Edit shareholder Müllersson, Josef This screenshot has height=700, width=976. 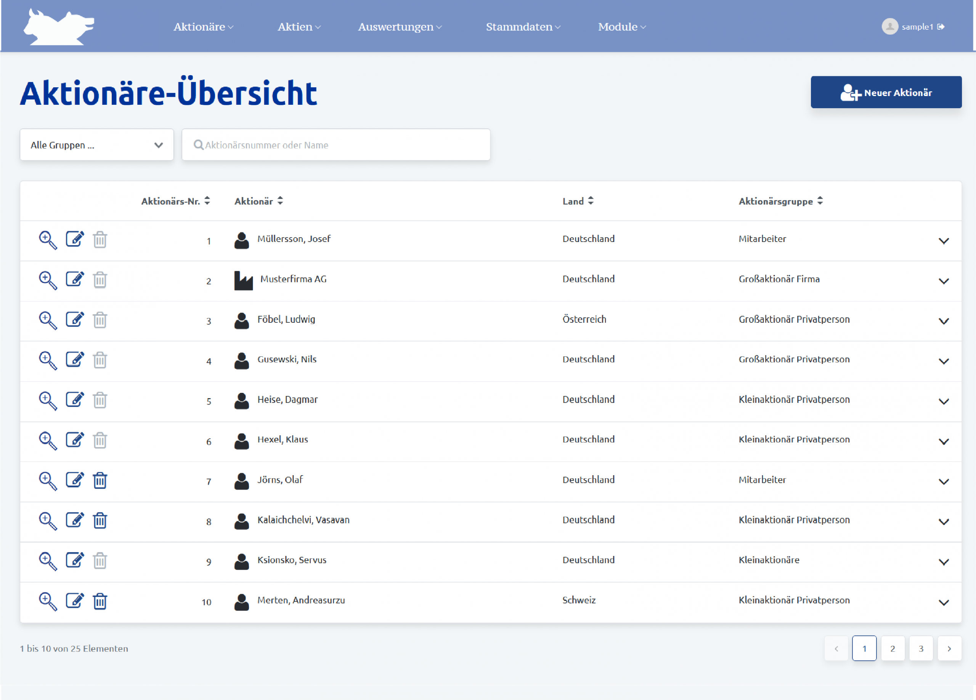pyautogui.click(x=75, y=239)
